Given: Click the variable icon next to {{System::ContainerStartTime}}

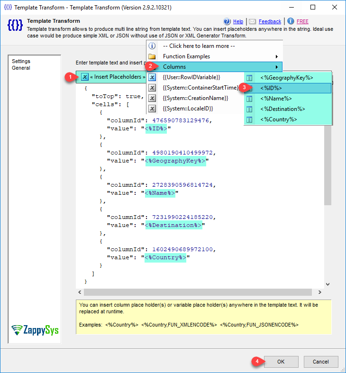Looking at the screenshot, I should [x=152, y=88].
